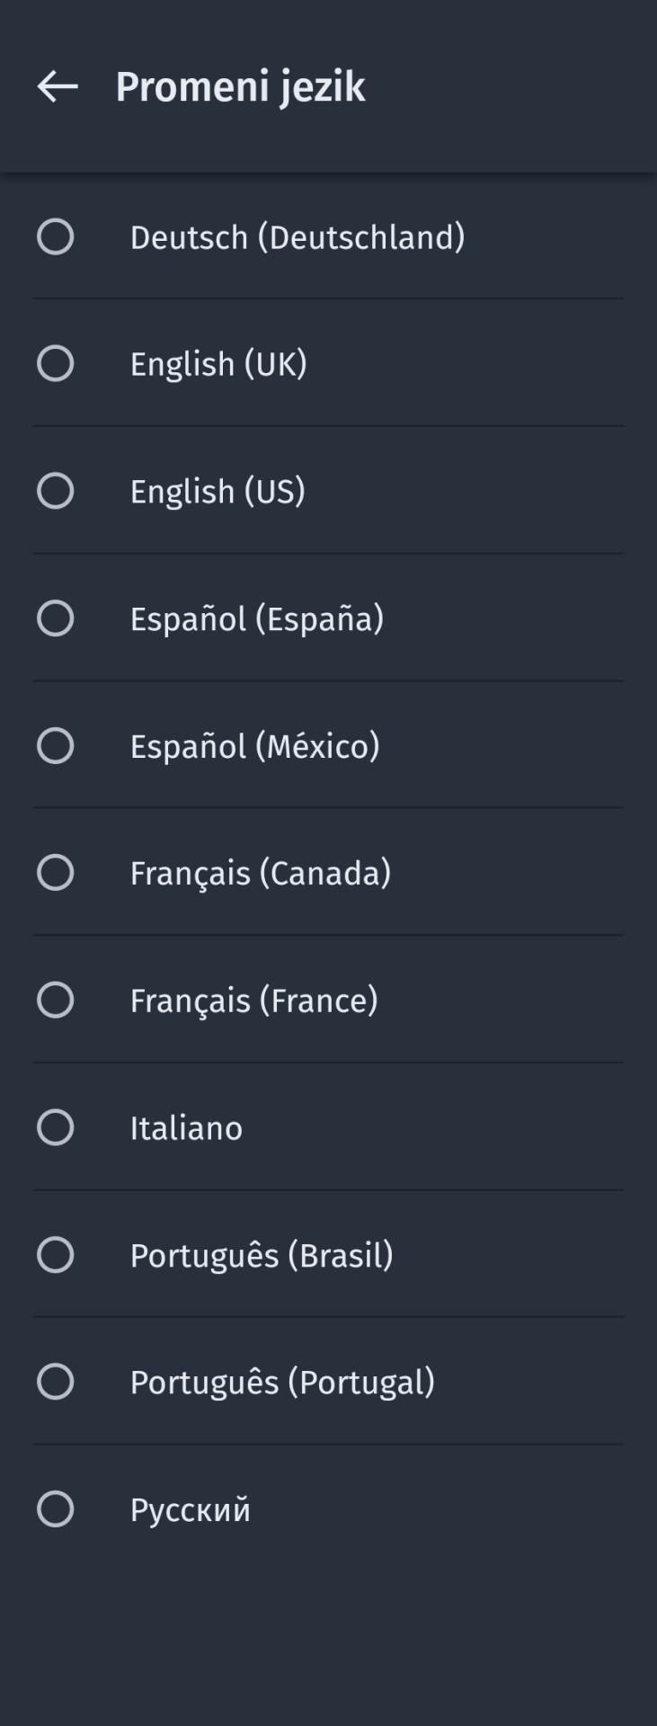Tap the English (US) language label

(x=218, y=492)
